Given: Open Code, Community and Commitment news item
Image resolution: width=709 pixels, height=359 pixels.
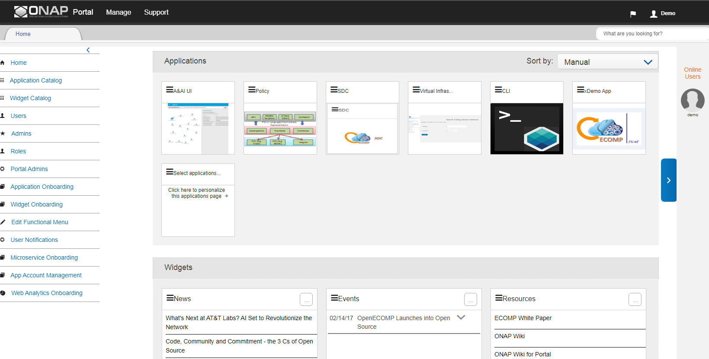Looking at the screenshot, I should 239,346.
